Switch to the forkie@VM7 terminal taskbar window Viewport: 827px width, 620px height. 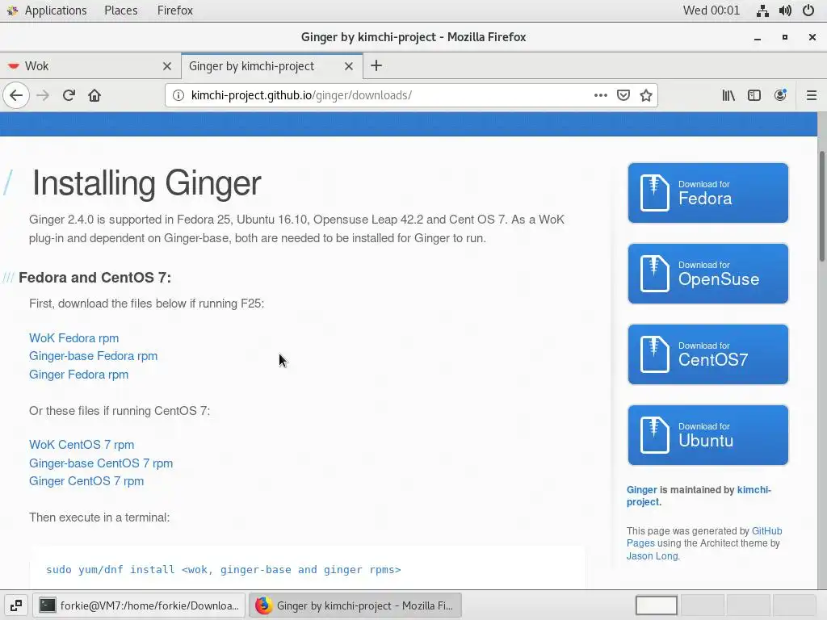pyautogui.click(x=139, y=605)
